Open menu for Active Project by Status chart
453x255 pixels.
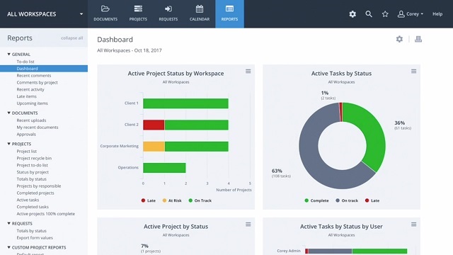pyautogui.click(x=248, y=225)
